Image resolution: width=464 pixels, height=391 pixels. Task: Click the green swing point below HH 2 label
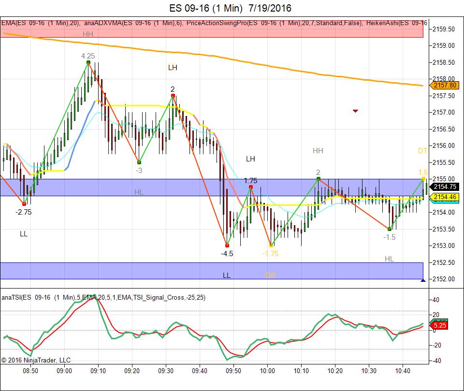(319, 179)
